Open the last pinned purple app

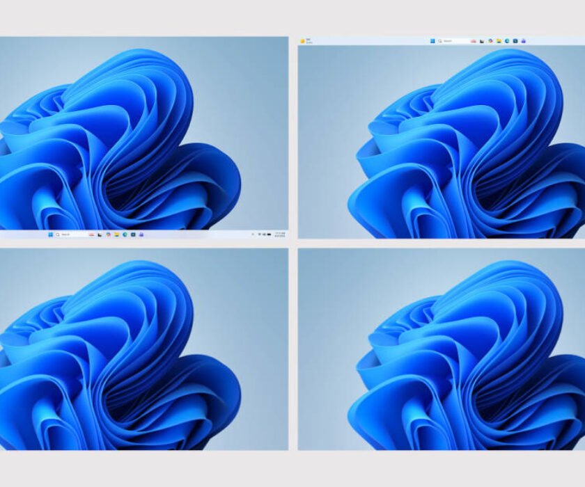coord(141,234)
